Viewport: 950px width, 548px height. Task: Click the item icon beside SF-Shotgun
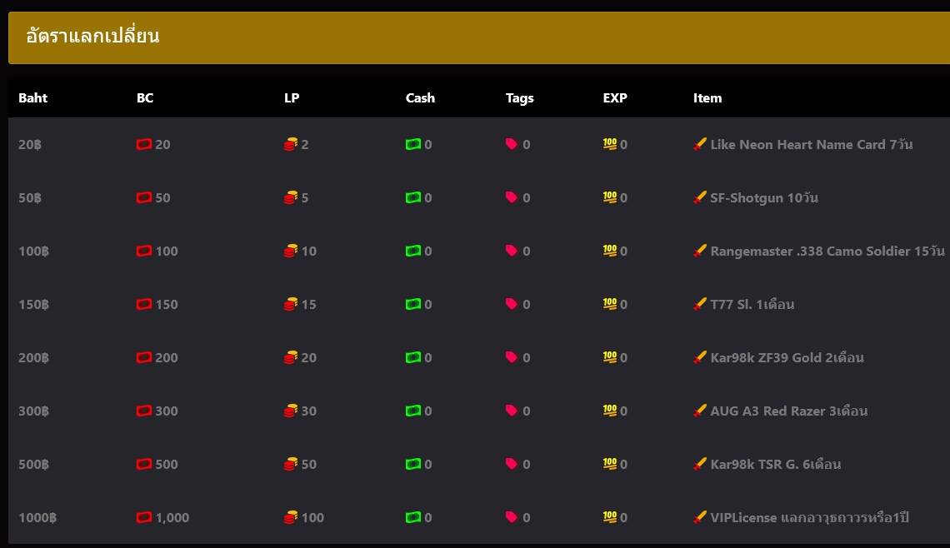(700, 197)
